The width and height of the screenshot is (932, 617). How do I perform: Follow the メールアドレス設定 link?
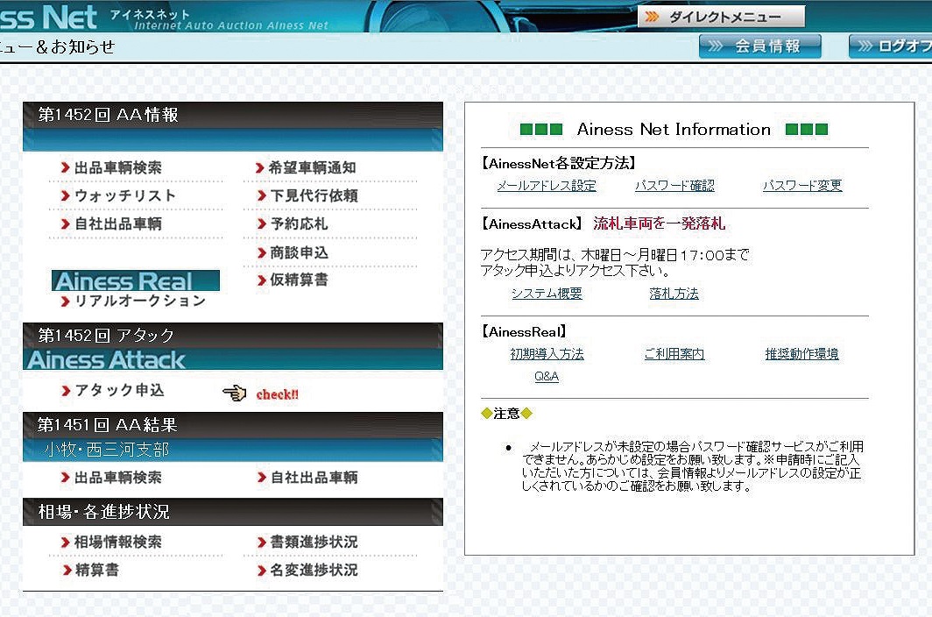[x=547, y=186]
